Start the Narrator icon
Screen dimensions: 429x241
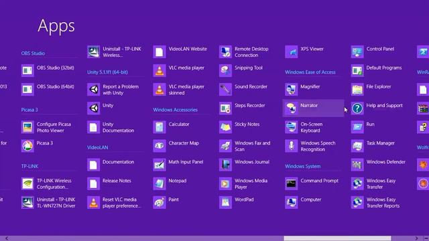(x=292, y=108)
